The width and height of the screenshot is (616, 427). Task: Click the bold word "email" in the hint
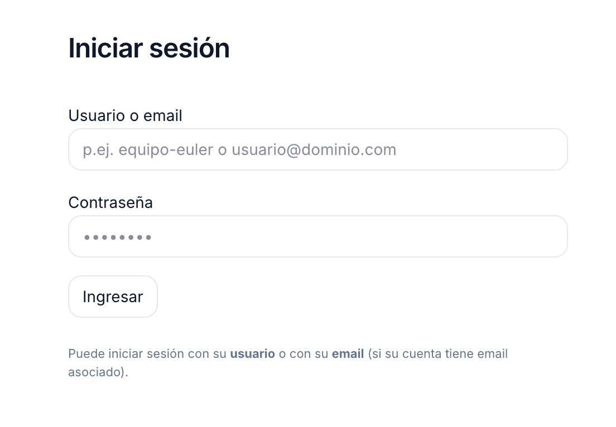click(348, 354)
